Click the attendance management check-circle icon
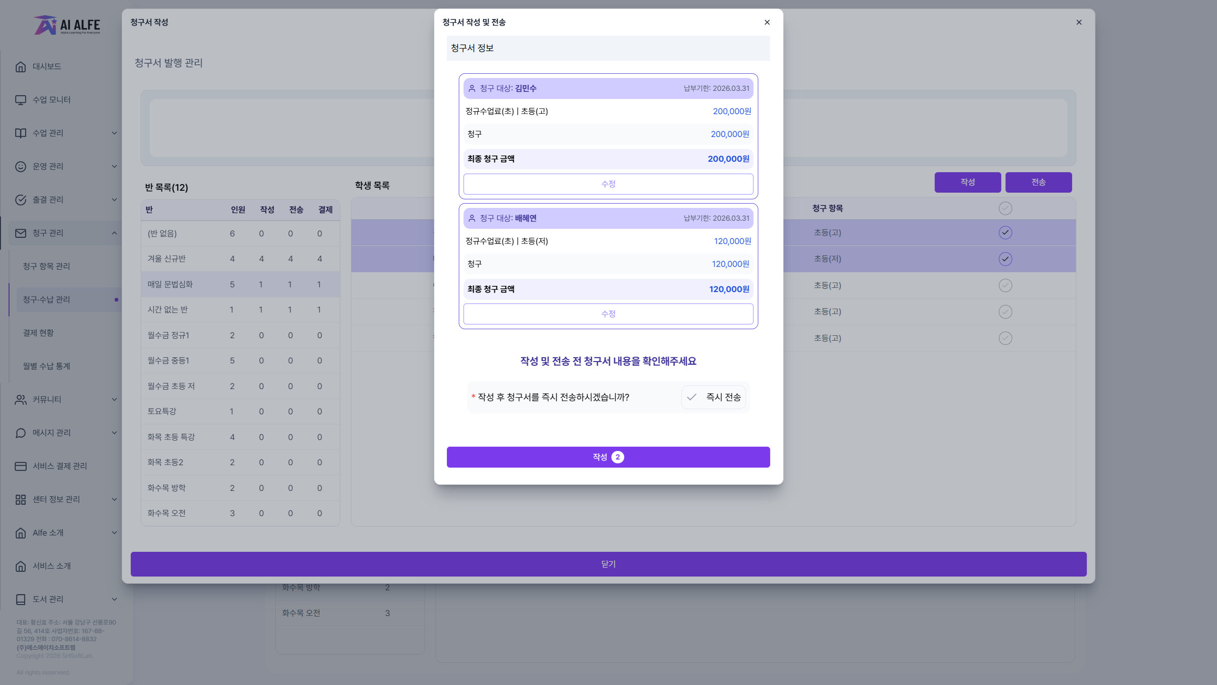Screen dimensions: 1217x685 point(20,200)
